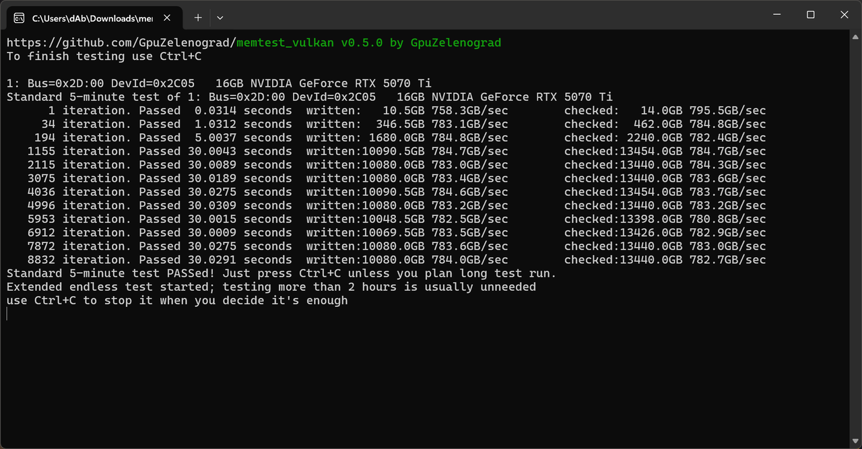Click the vertical scrollbar of the terminal
The width and height of the screenshot is (862, 449).
(855, 239)
